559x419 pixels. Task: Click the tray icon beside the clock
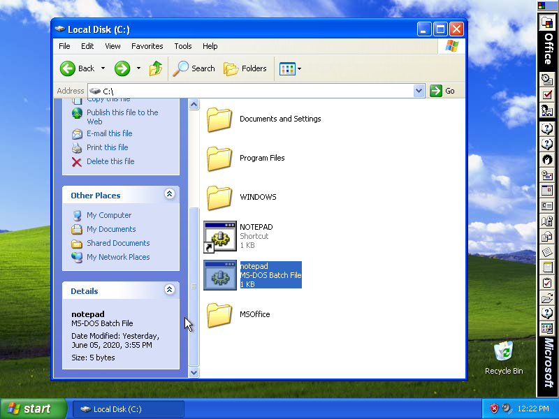click(x=507, y=409)
